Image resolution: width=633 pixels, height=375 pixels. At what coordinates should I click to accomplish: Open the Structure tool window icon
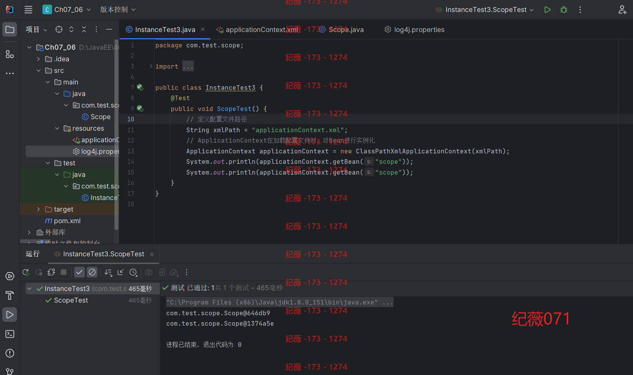point(10,54)
